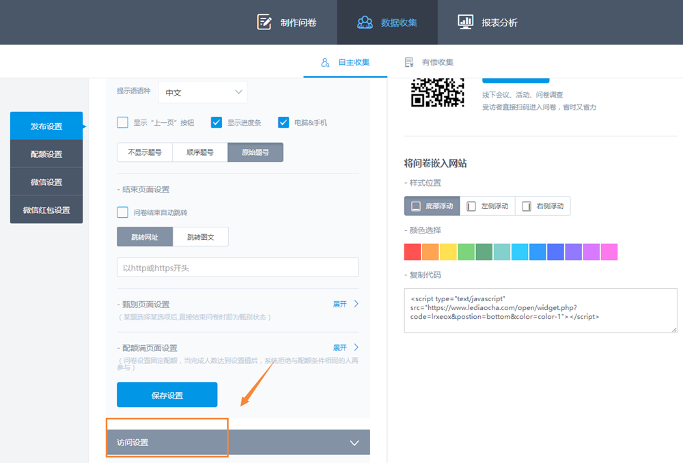Click the 保存设置 button
The width and height of the screenshot is (683, 463).
(x=167, y=395)
